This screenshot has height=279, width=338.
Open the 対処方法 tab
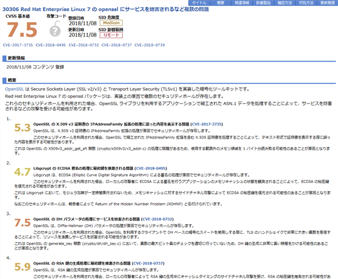(306, 3)
